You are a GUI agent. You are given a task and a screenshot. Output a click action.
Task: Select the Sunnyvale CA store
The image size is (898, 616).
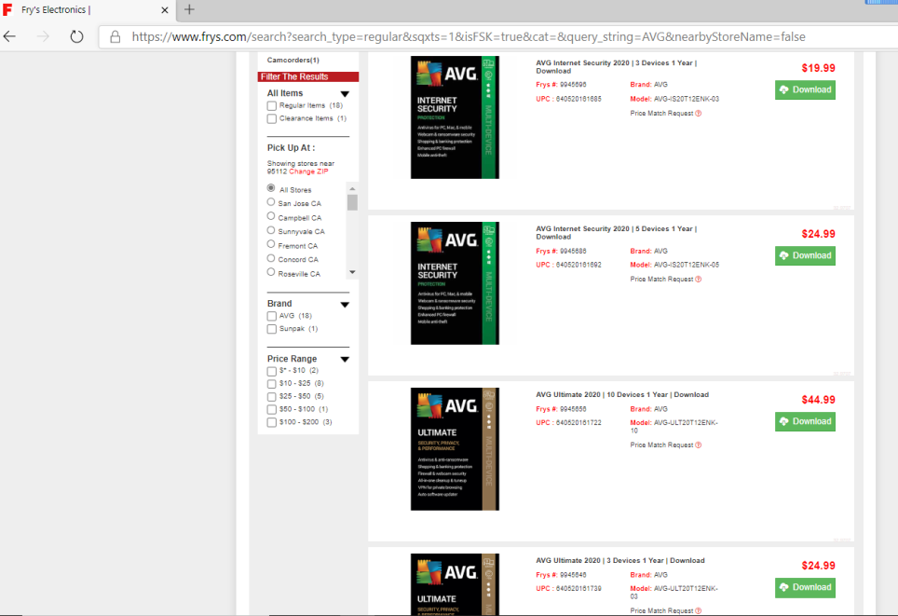271,230
